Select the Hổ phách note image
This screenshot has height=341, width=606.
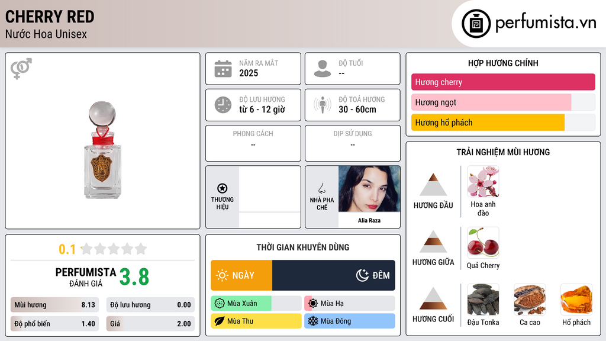click(x=576, y=300)
